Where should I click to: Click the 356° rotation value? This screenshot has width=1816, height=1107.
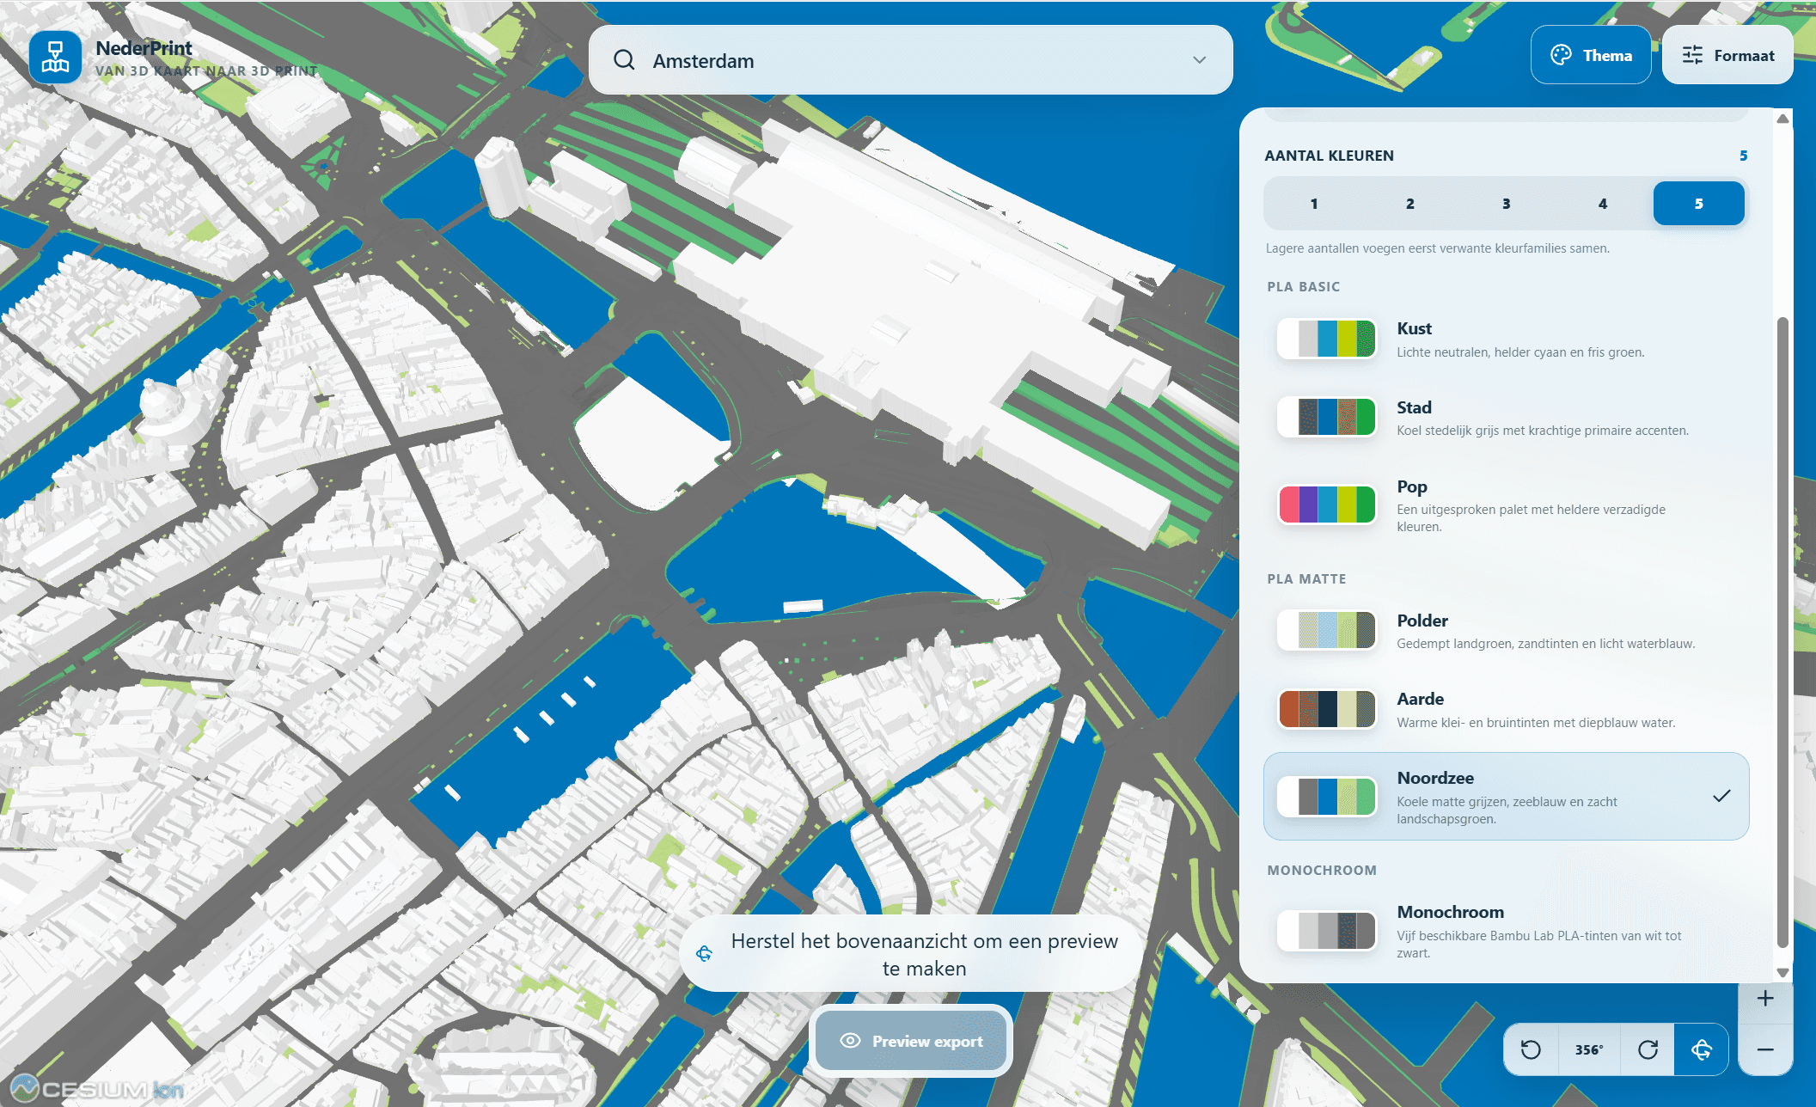coord(1589,1049)
